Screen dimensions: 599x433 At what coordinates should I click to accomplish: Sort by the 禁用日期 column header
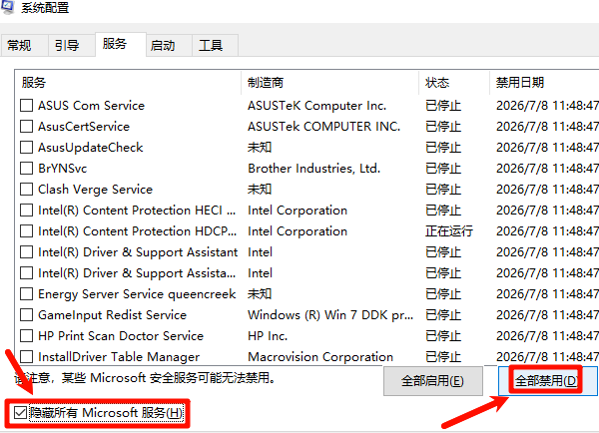(544, 83)
